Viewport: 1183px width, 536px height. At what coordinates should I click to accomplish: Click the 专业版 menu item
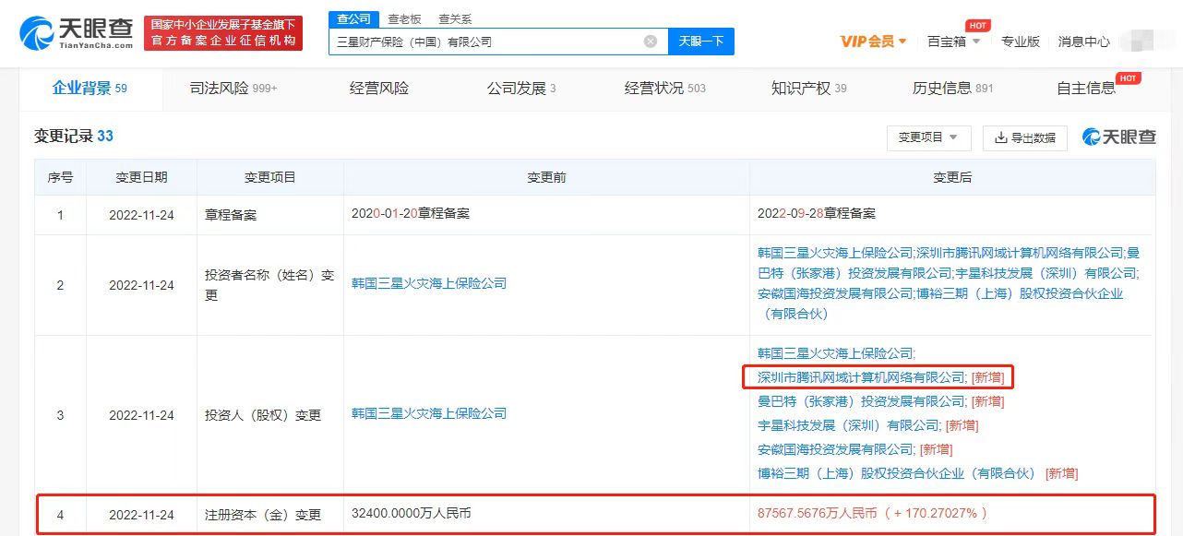pos(1021,42)
